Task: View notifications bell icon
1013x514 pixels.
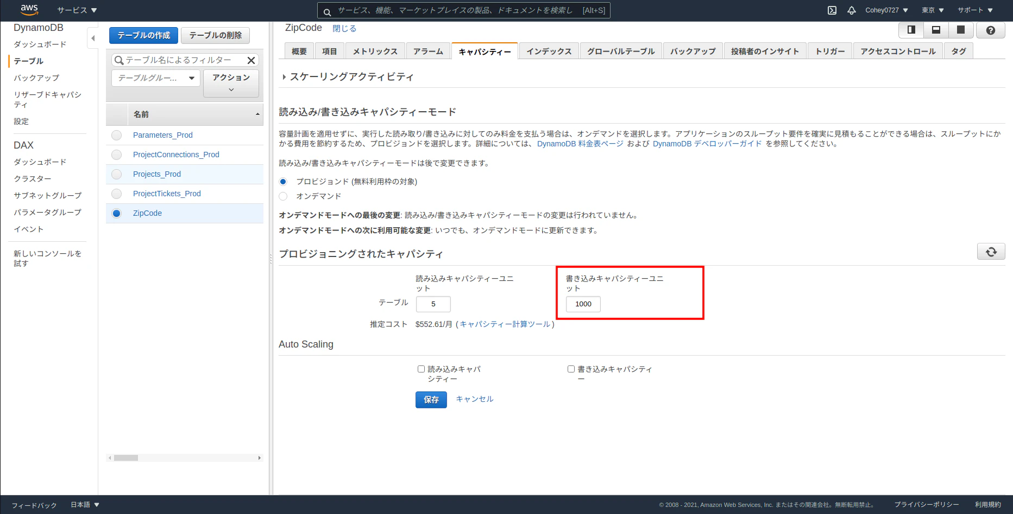Action: 852,10
